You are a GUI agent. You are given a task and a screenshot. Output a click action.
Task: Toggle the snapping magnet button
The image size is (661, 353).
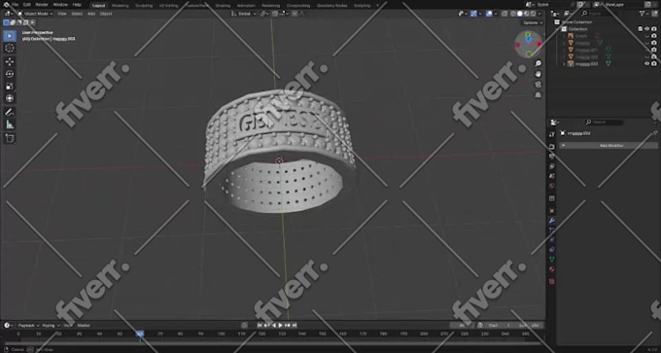click(x=275, y=14)
